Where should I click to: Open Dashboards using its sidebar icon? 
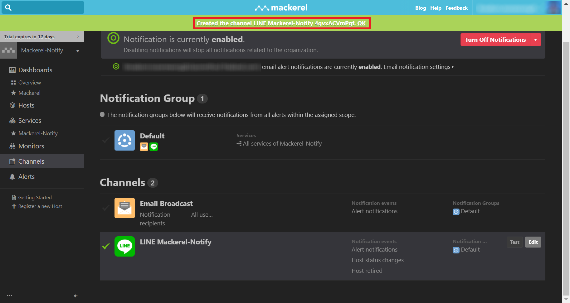coord(12,70)
